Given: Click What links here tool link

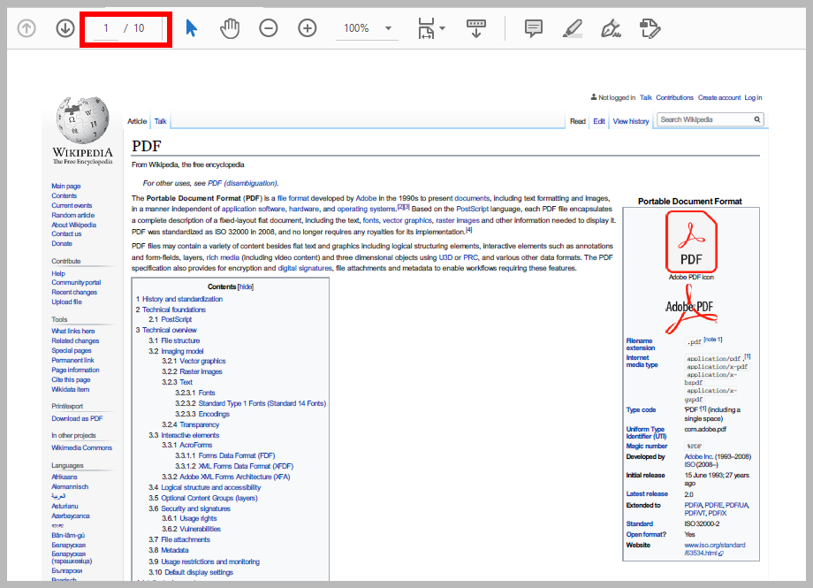Looking at the screenshot, I should coord(73,331).
